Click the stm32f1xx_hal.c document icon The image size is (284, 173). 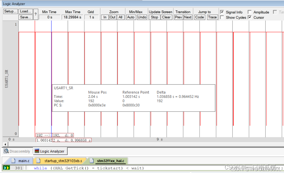coord(92,161)
